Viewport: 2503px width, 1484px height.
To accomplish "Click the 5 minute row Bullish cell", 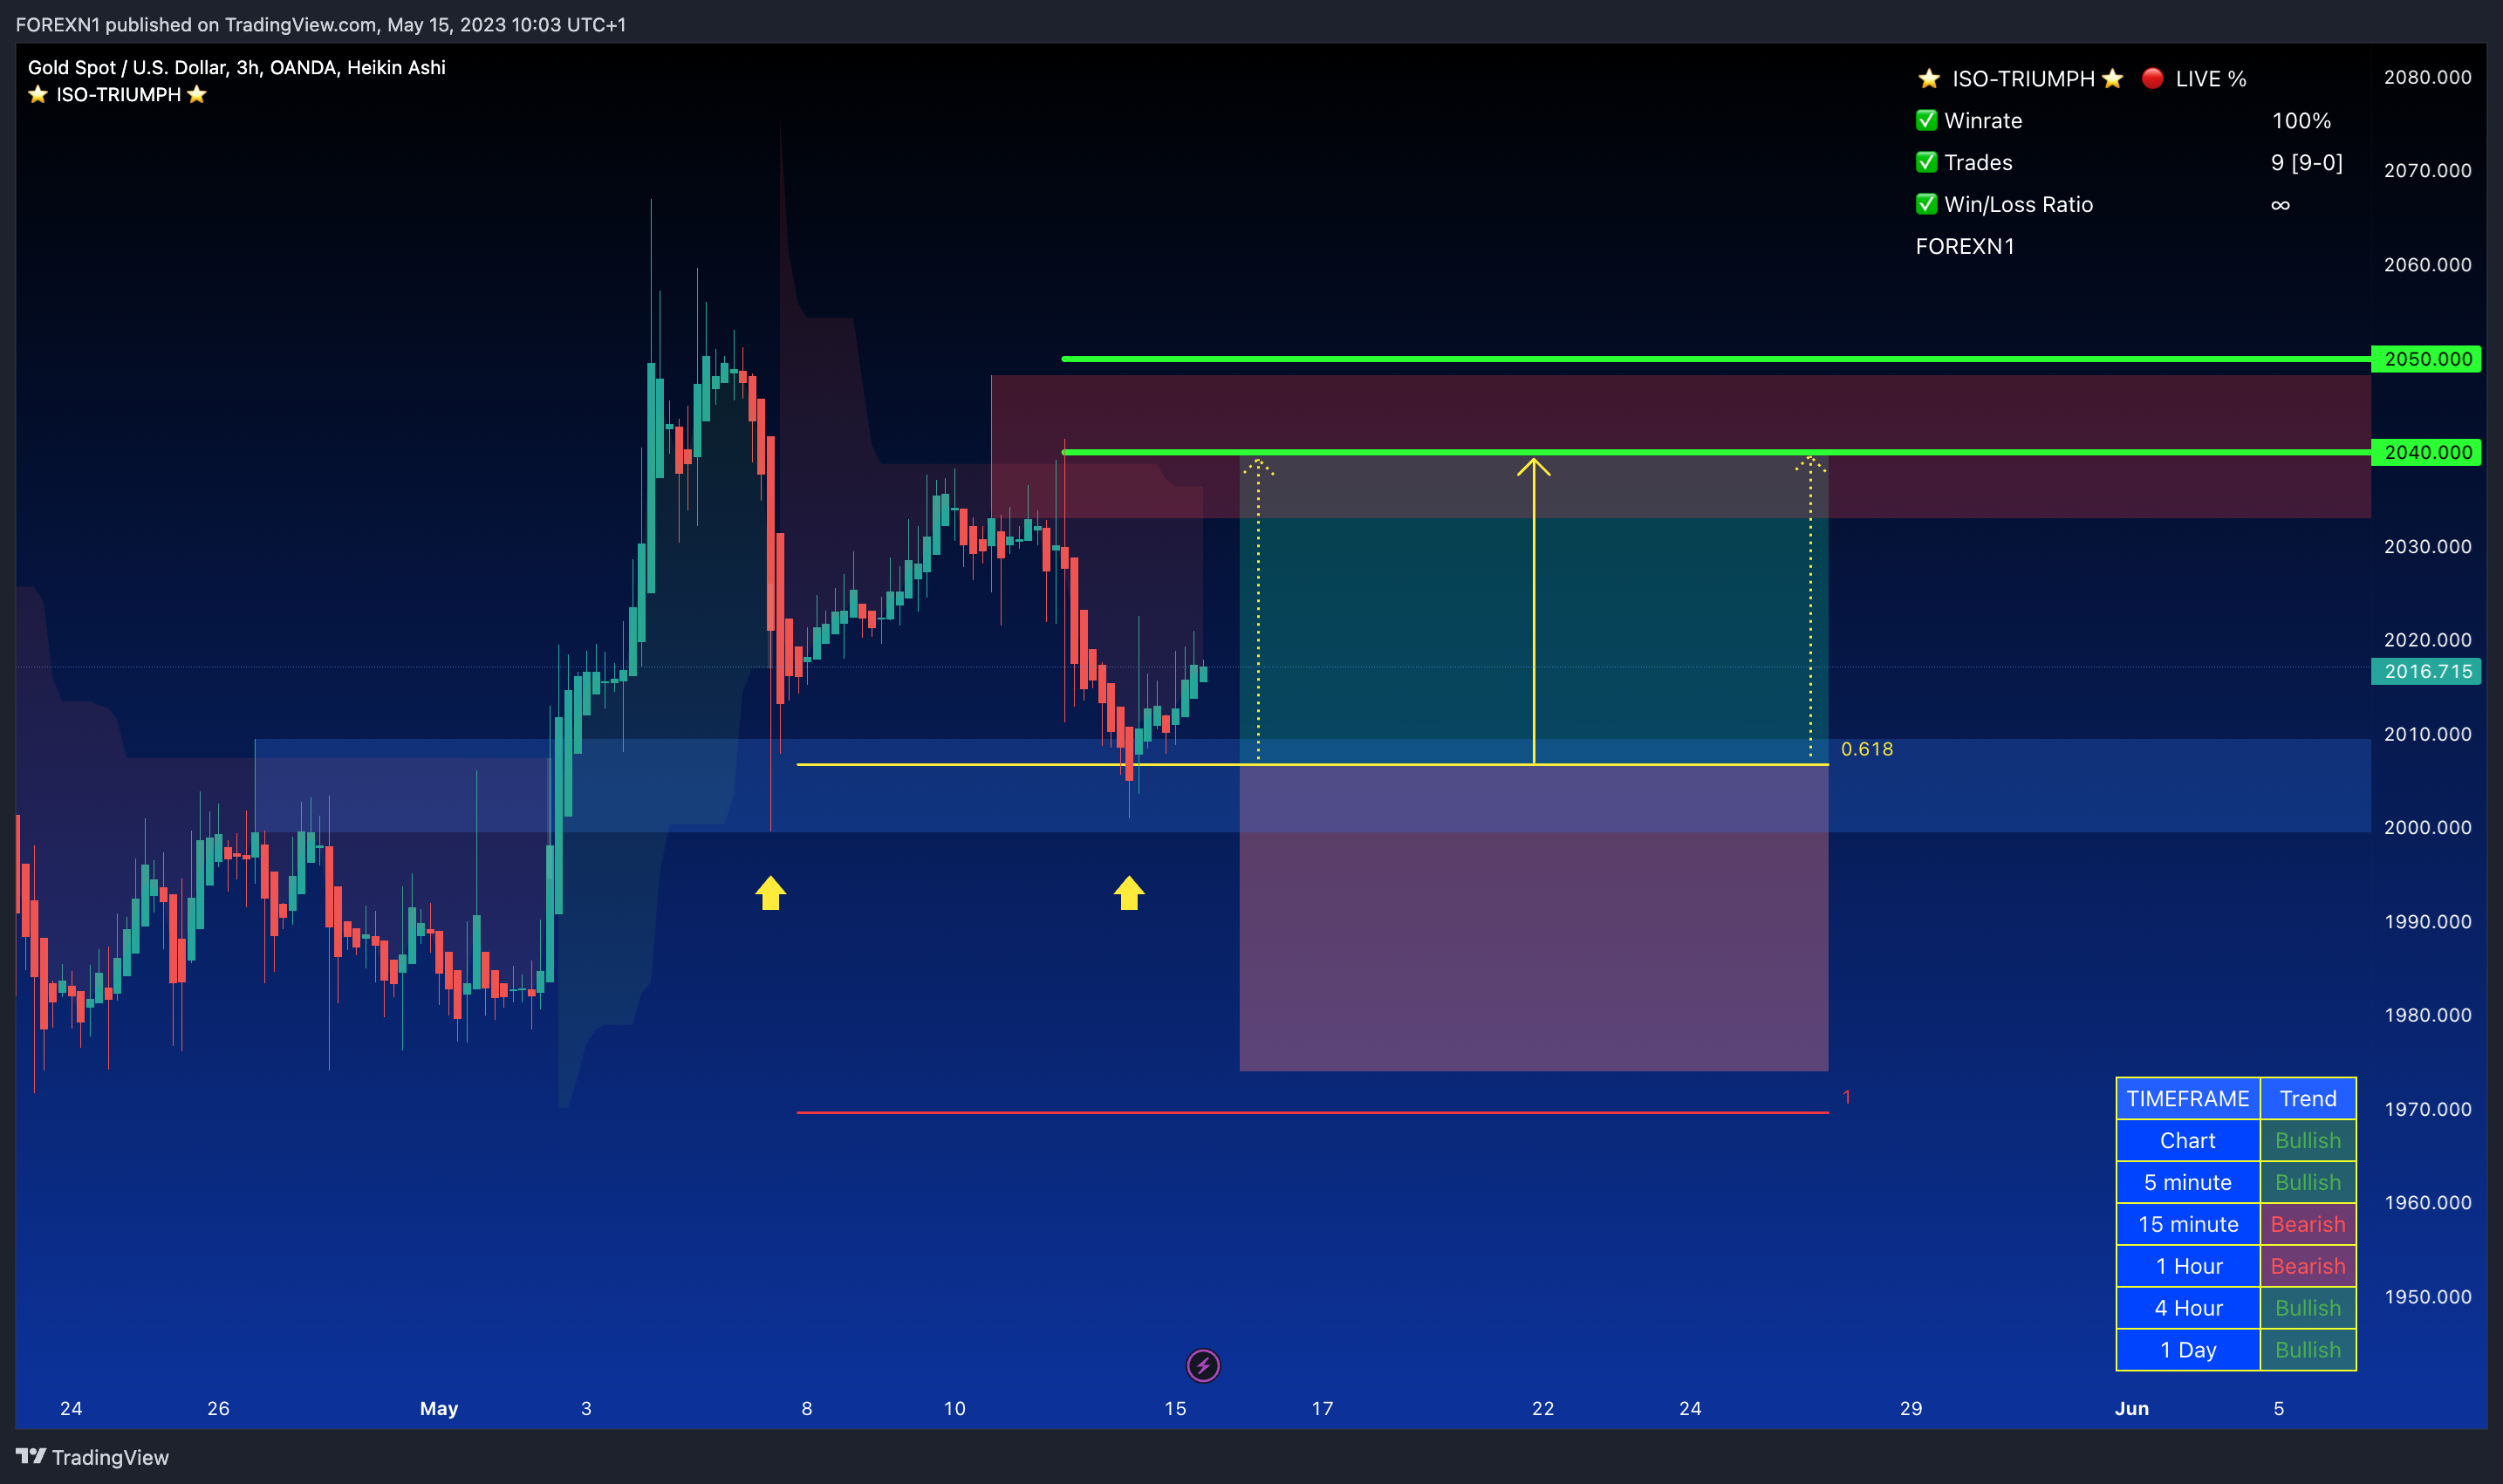I will [2308, 1182].
